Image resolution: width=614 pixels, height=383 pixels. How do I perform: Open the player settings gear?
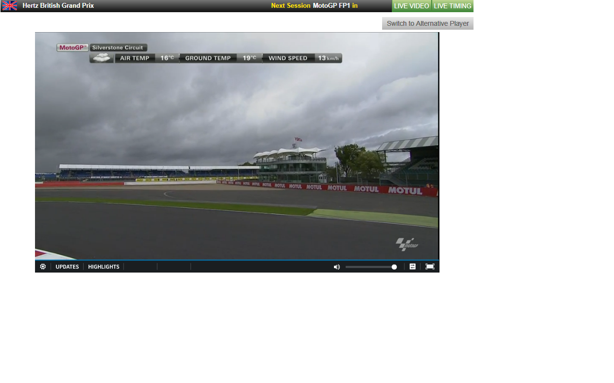tap(43, 267)
